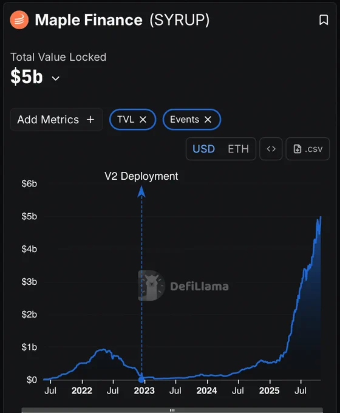340x413 pixels.
Task: Click the V2 Deployment event label
Action: [141, 176]
